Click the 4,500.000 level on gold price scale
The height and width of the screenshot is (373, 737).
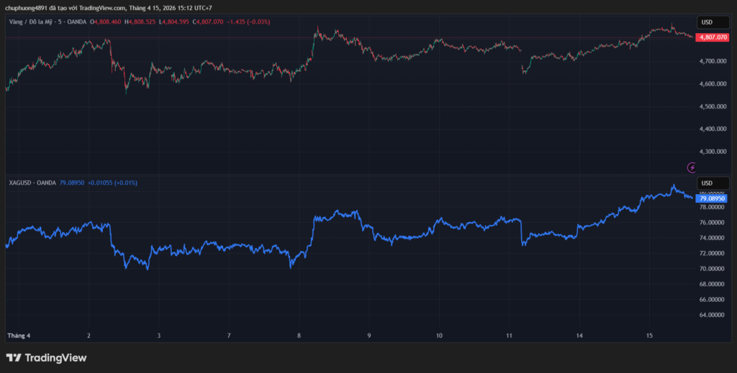click(711, 106)
